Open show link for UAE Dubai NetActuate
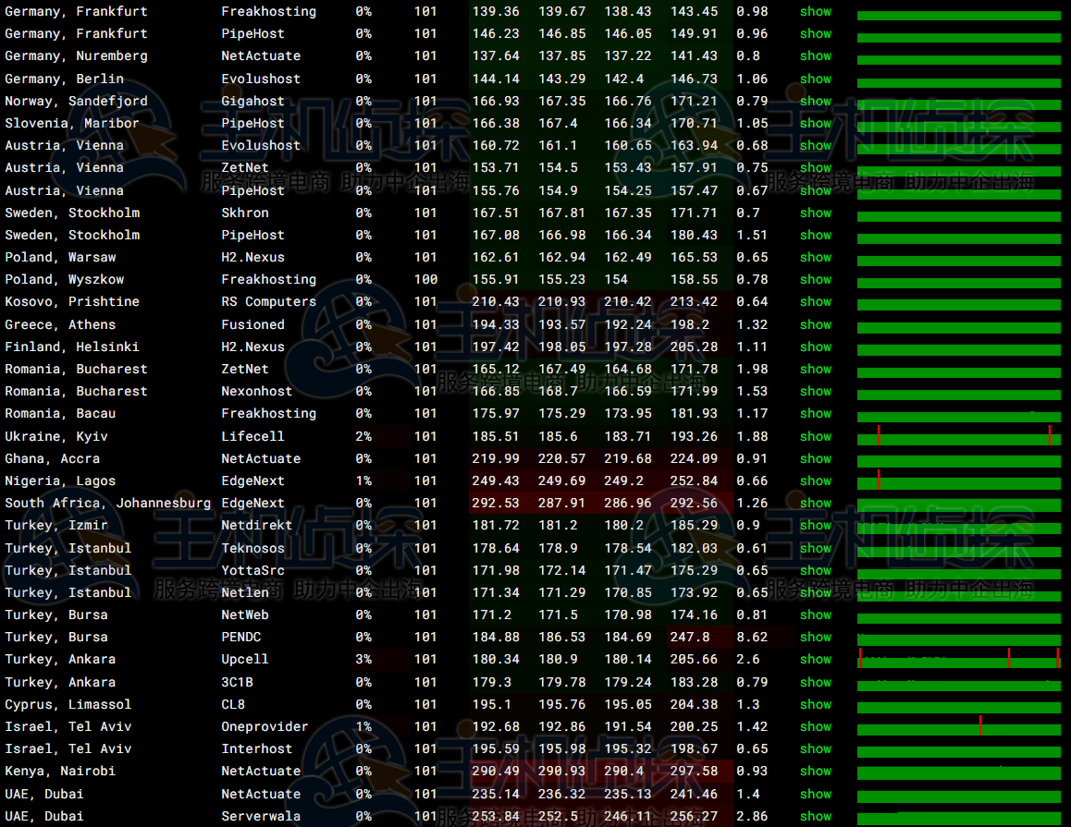This screenshot has width=1071, height=827. (816, 795)
